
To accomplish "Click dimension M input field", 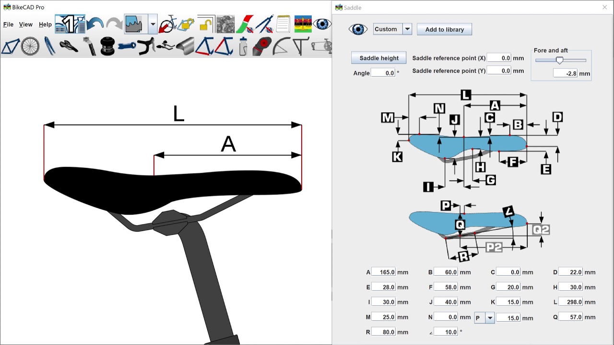I will point(383,317).
